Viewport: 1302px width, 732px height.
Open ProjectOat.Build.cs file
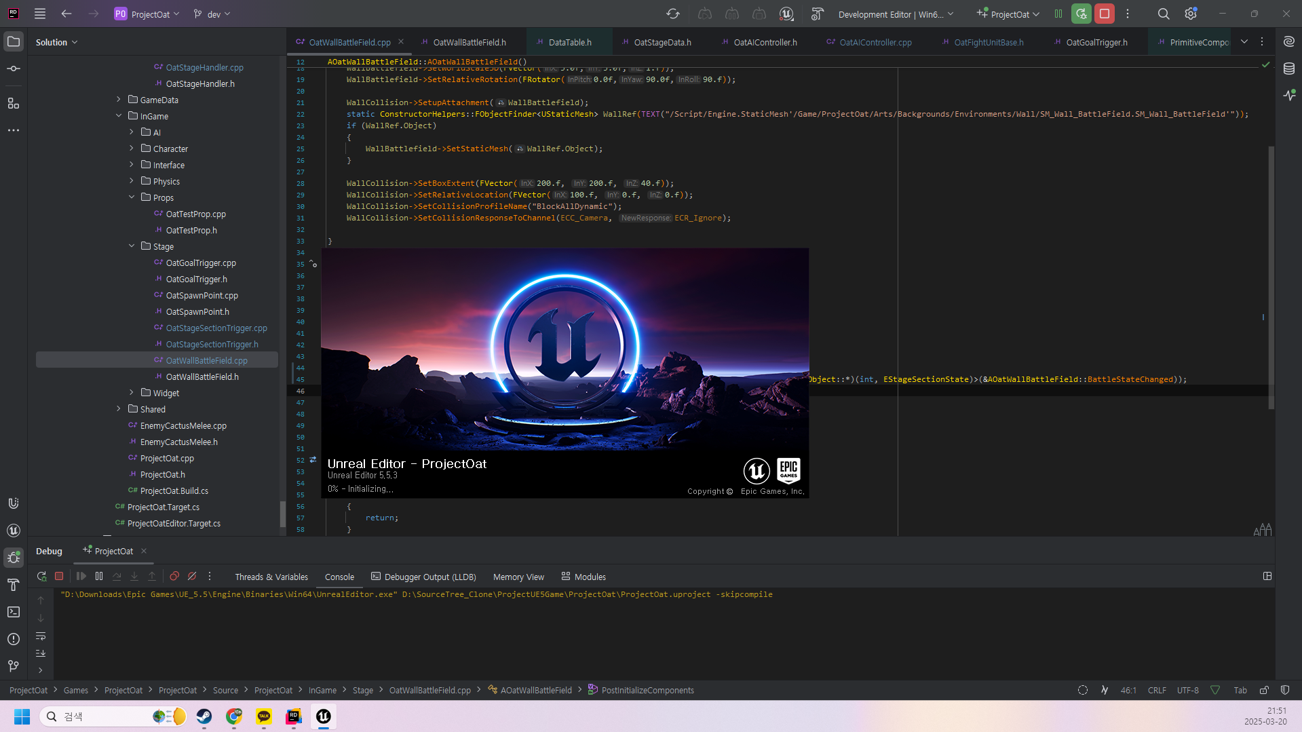[x=174, y=490]
